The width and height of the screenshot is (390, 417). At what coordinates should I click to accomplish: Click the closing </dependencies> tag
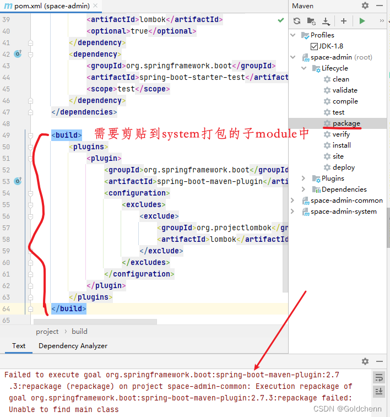click(x=84, y=112)
